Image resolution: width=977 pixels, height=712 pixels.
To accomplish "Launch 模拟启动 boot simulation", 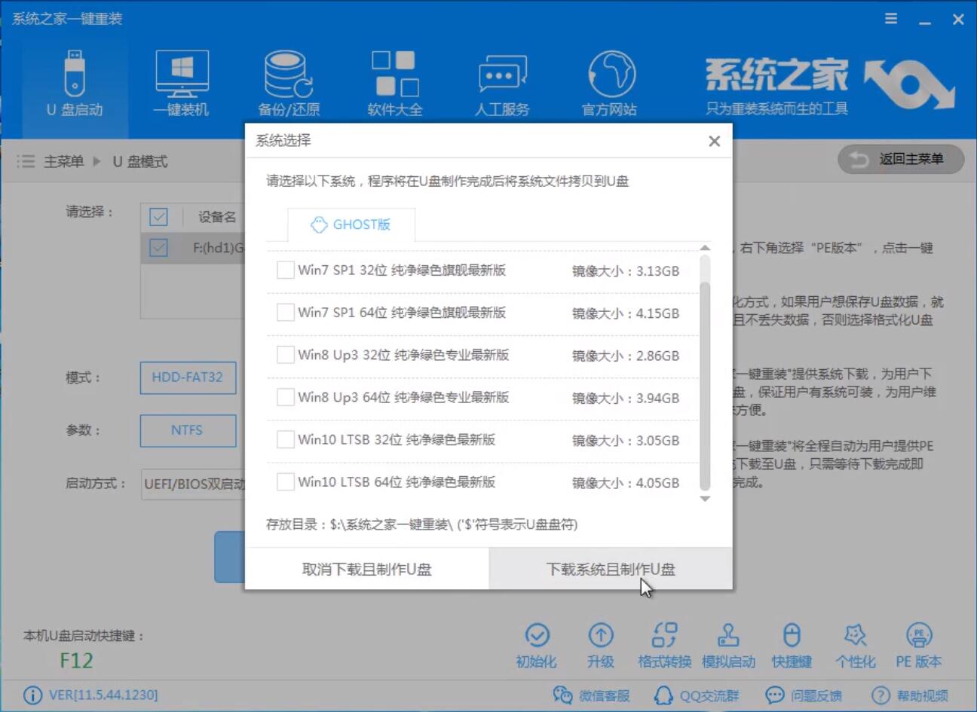I will click(728, 644).
